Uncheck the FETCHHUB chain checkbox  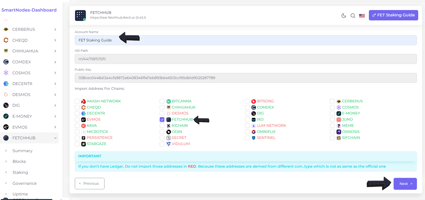pos(162,120)
